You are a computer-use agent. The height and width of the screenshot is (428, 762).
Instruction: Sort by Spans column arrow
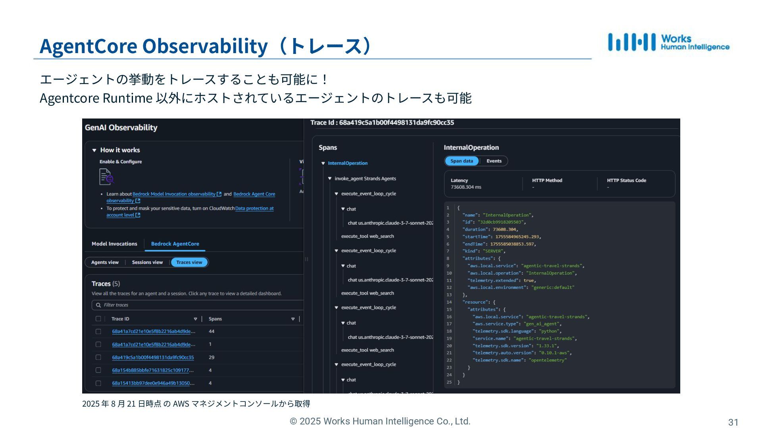[293, 319]
